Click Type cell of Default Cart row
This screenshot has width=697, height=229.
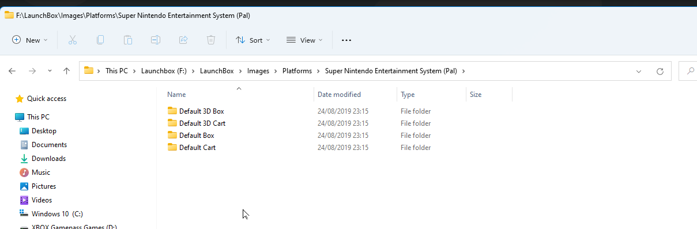tap(416, 148)
